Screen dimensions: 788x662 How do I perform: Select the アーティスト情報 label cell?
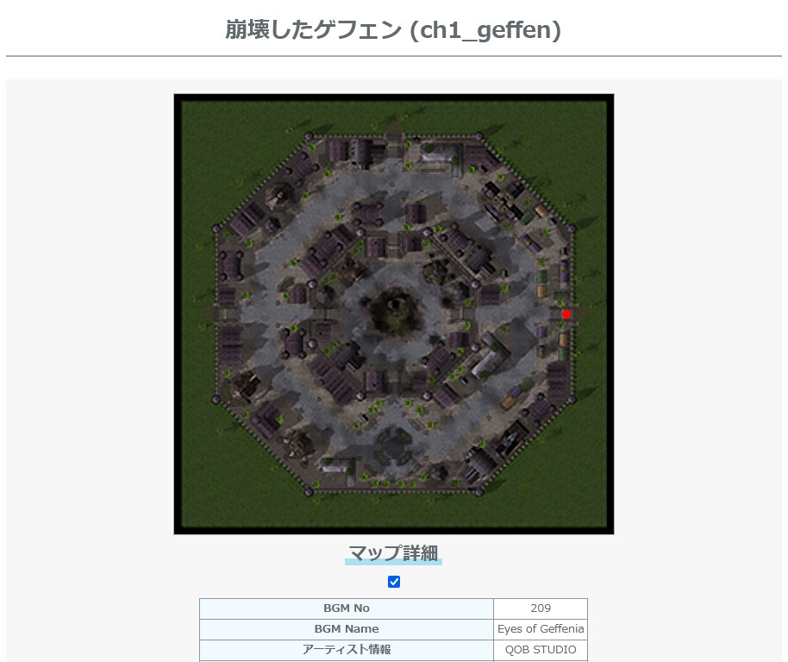347,649
